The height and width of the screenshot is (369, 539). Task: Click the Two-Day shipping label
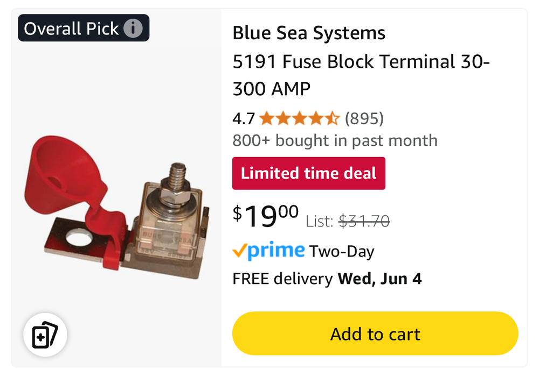[342, 251]
